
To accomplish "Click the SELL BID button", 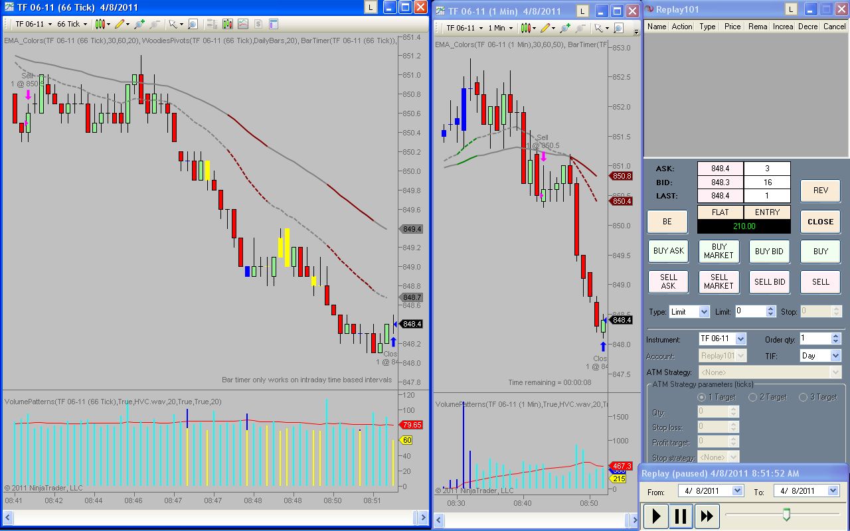I will (x=770, y=281).
